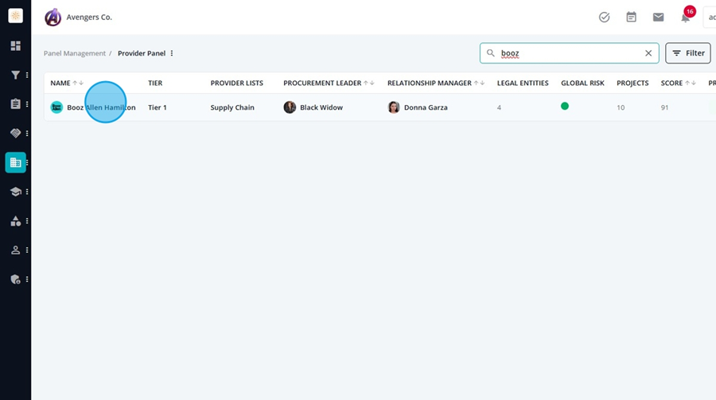Open notifications bell with 16 badge
Image resolution: width=716 pixels, height=400 pixels.
(686, 17)
